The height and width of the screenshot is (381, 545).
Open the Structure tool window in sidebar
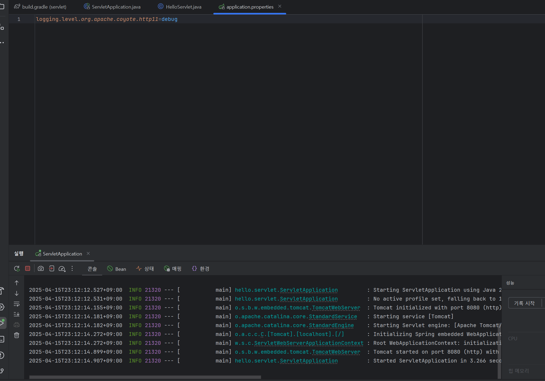(x=2, y=27)
